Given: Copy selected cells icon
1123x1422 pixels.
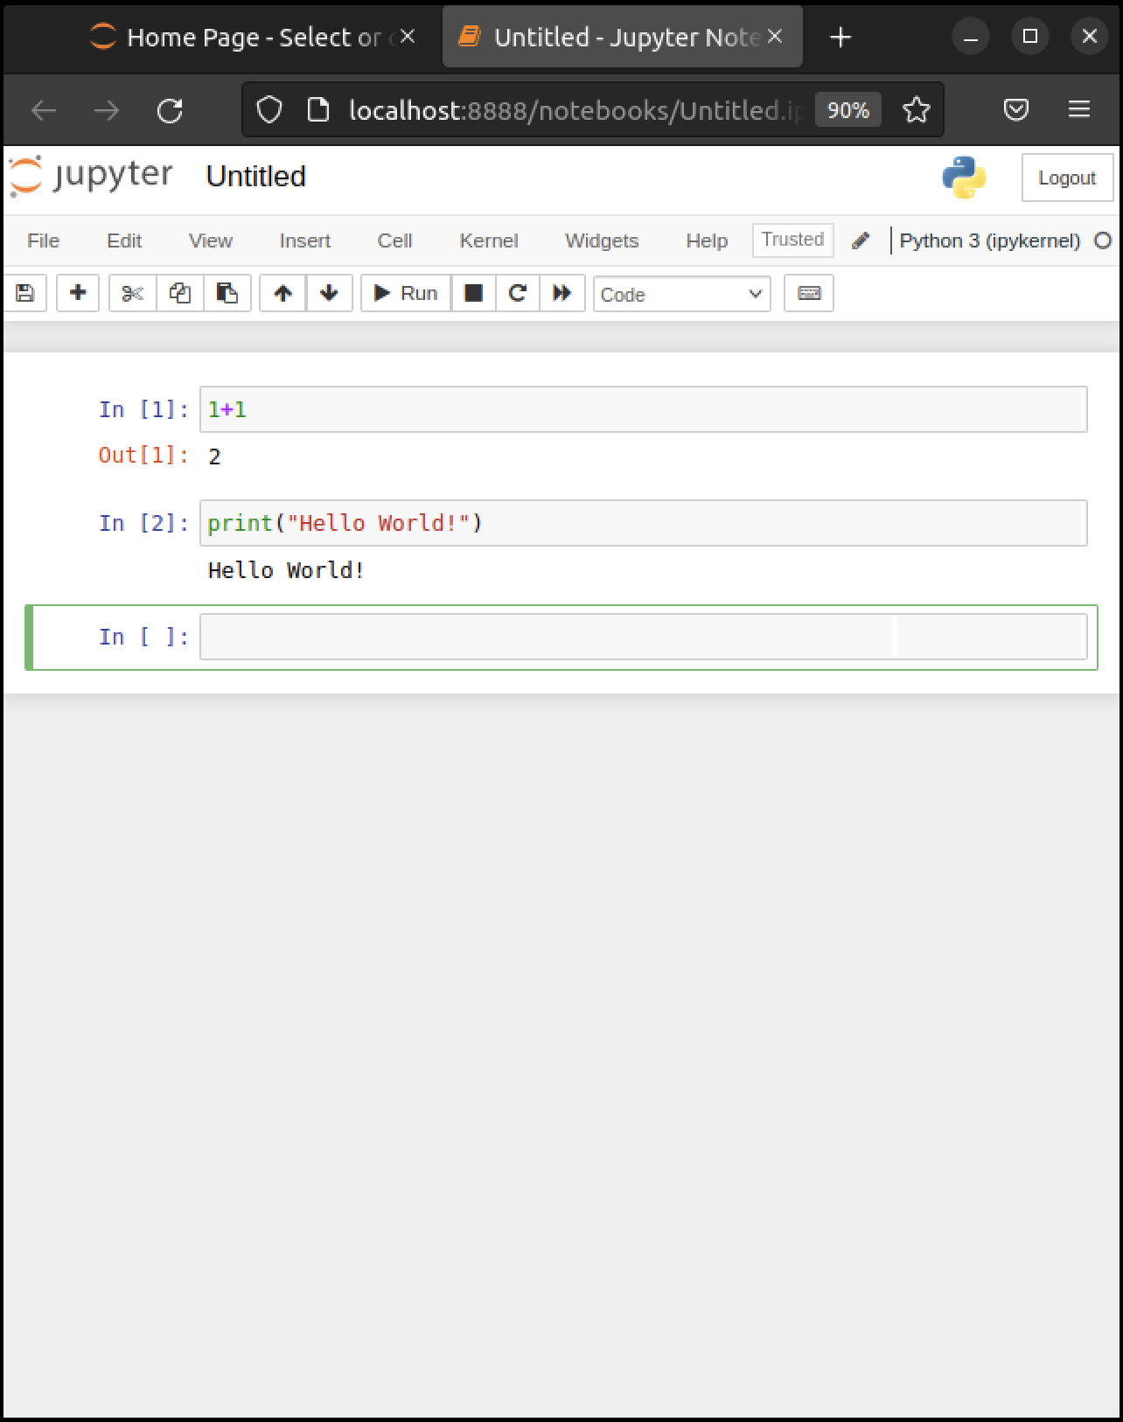Looking at the screenshot, I should (180, 293).
